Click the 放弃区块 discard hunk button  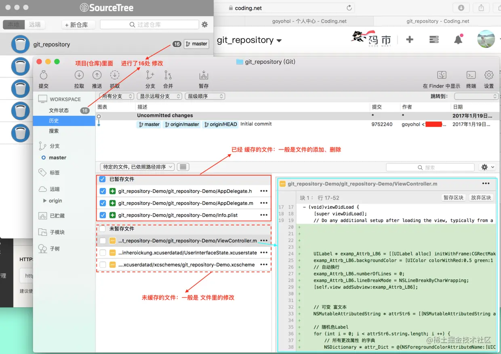point(481,198)
